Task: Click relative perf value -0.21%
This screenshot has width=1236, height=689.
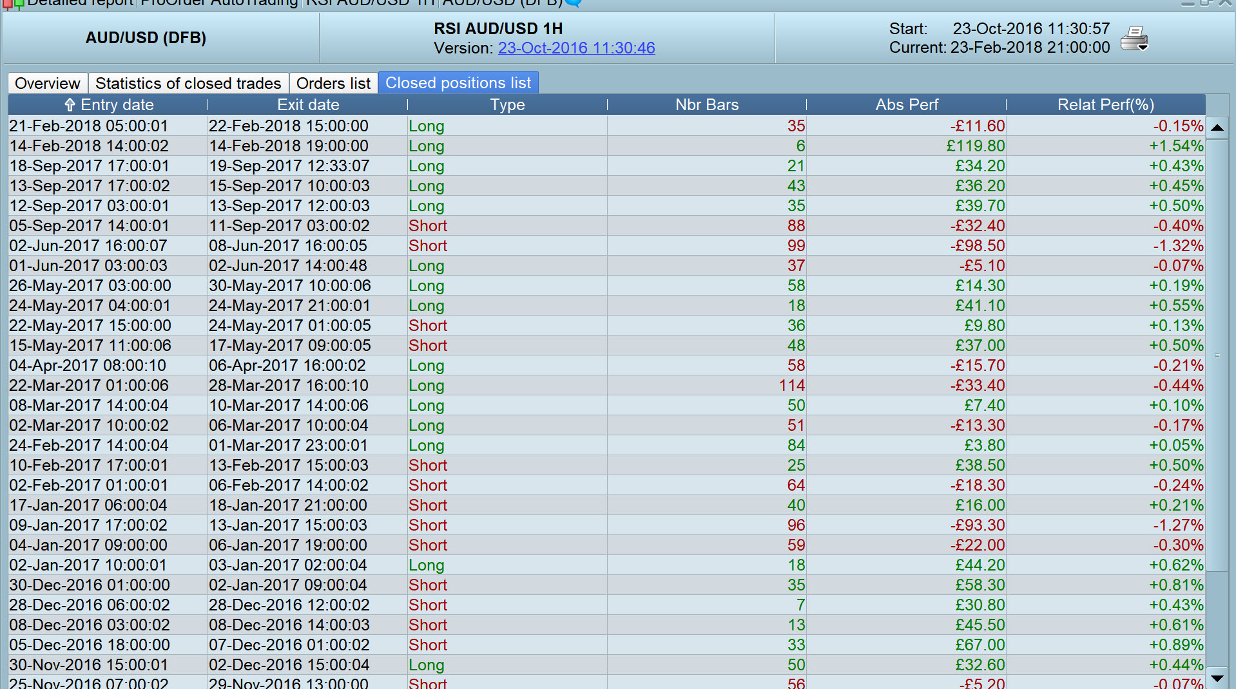Action: 1178,366
